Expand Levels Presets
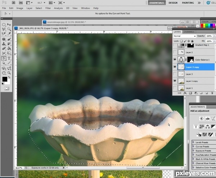 (193, 142)
